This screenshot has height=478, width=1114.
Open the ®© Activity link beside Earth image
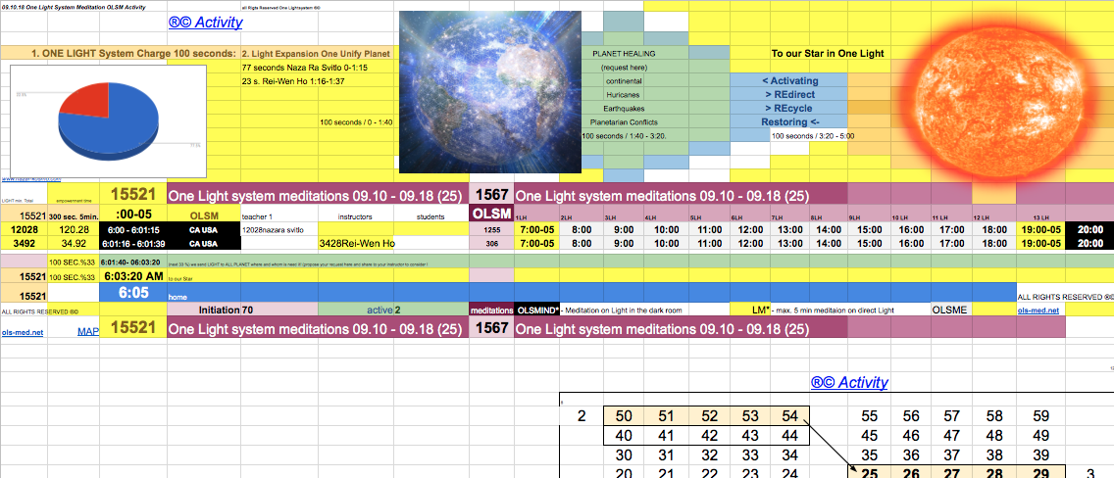tap(205, 23)
